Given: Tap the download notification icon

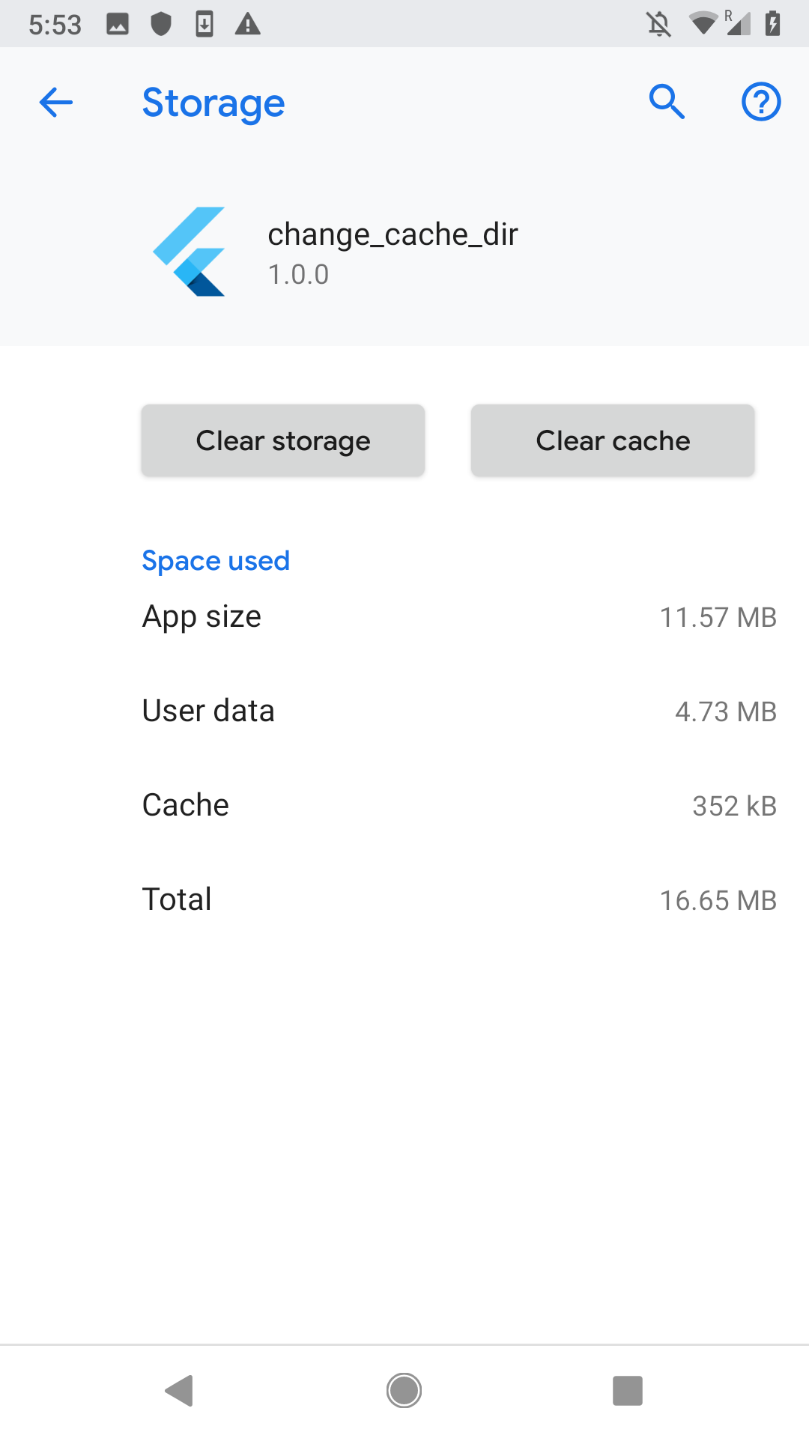Looking at the screenshot, I should [x=204, y=25].
